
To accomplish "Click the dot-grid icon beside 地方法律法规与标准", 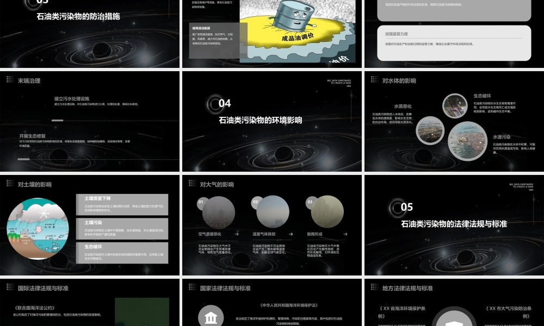I will pos(374,287).
